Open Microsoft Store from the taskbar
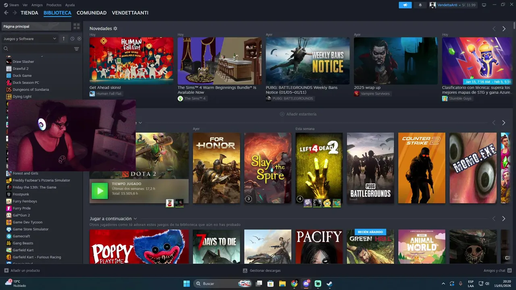Screen dimensions: 516x290 tap(271, 284)
